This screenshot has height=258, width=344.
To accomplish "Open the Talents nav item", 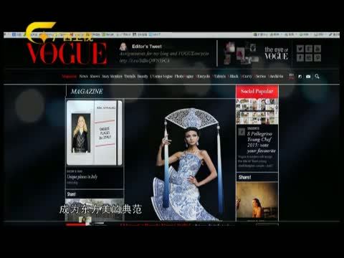I will coord(219,77).
